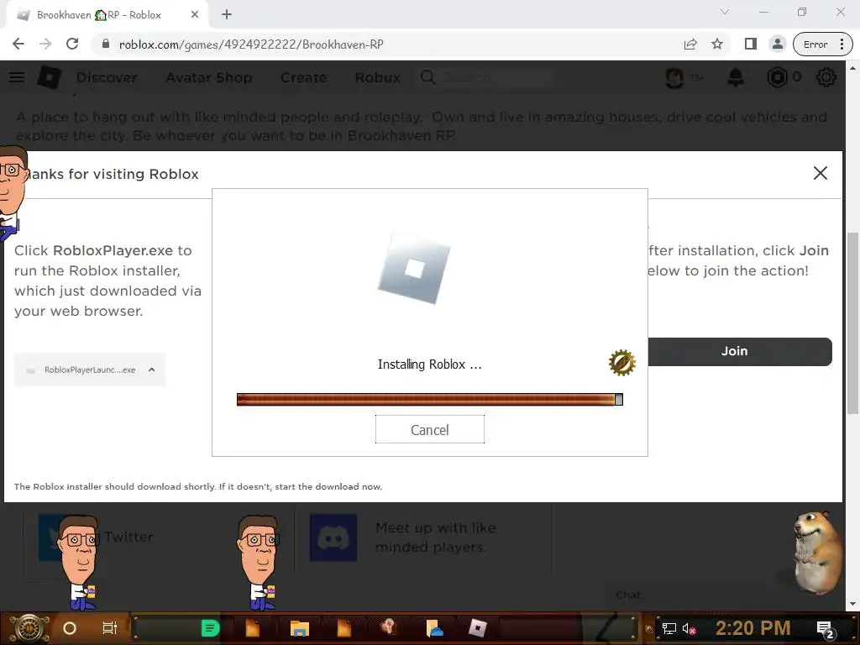The width and height of the screenshot is (860, 645).
Task: Click the network status tray icon
Action: click(669, 629)
